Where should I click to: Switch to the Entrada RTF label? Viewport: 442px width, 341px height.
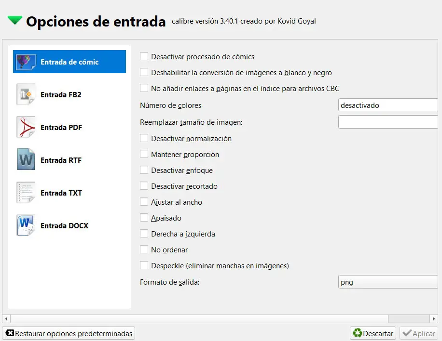click(x=61, y=160)
